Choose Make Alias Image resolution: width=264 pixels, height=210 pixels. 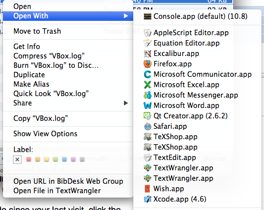pyautogui.click(x=68, y=84)
